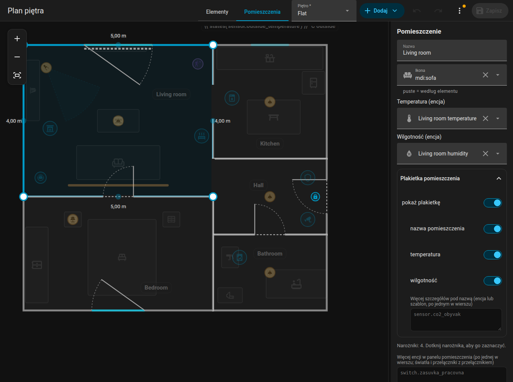Image resolution: width=513 pixels, height=382 pixels.
Task: Disable the wilgotność switch
Action: point(492,281)
